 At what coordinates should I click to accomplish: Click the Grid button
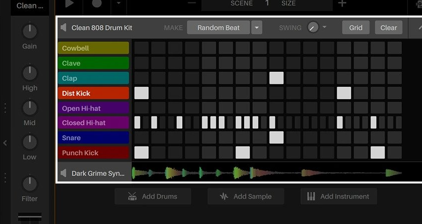(355, 27)
